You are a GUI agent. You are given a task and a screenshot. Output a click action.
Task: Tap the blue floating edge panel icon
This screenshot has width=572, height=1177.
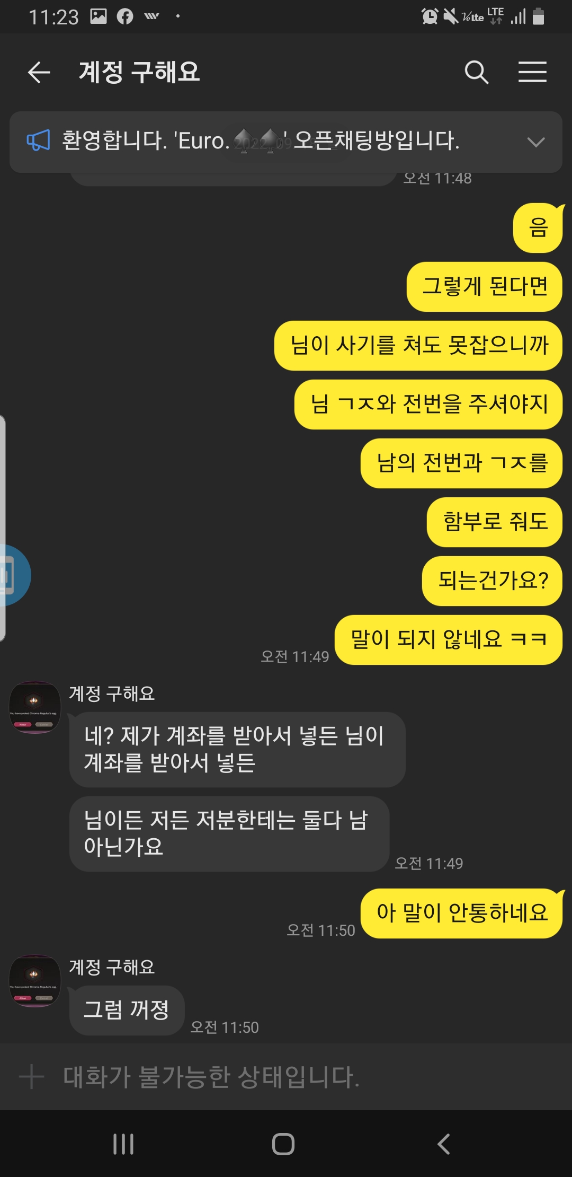click(x=14, y=575)
